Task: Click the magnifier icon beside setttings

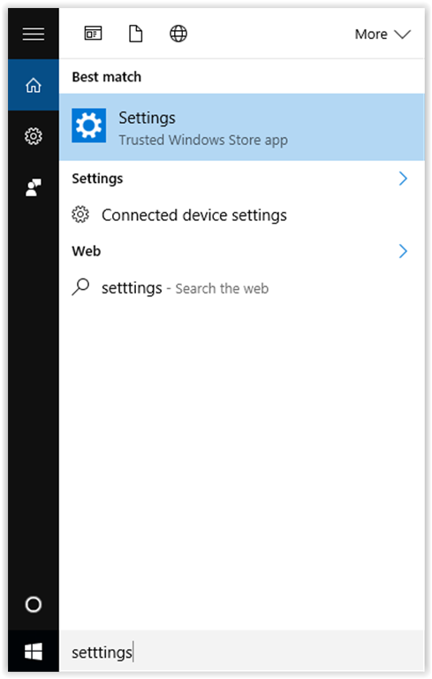Action: (x=80, y=286)
